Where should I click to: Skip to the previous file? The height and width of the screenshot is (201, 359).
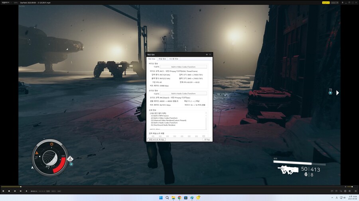tap(15, 191)
